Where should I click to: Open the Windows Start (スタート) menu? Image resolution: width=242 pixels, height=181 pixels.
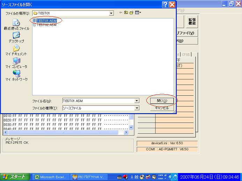[13, 177]
